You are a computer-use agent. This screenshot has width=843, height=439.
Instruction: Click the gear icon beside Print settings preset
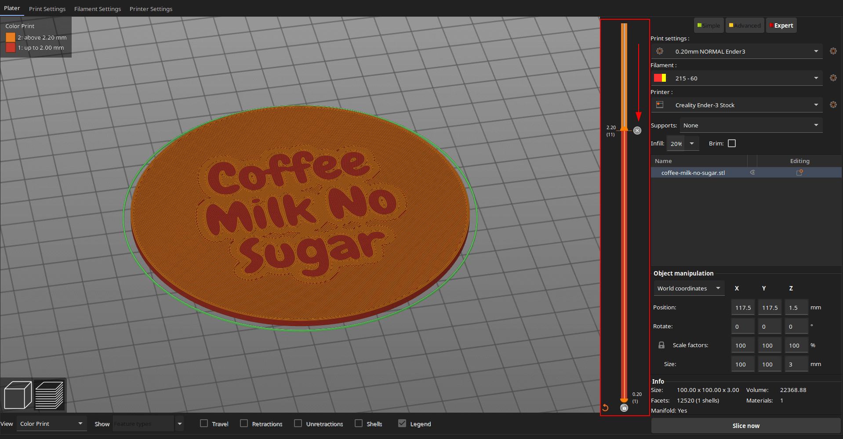[x=833, y=51]
